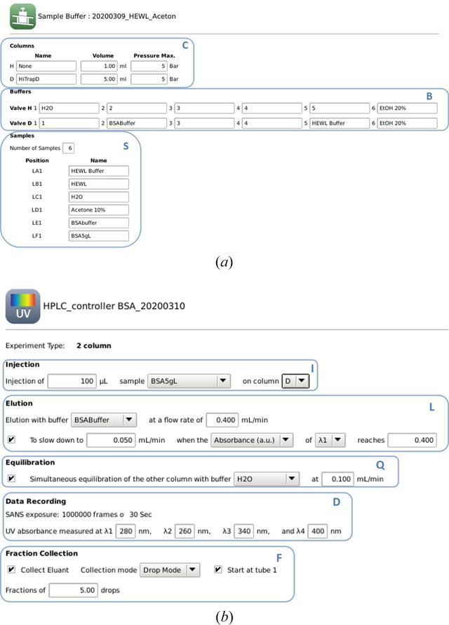This screenshot has width=449, height=625.
Task: Click the λ4 wavelength field 400
Action: coord(318,531)
